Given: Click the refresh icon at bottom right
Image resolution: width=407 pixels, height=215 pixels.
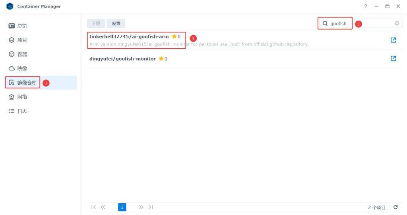Looking at the screenshot, I should click(x=395, y=207).
